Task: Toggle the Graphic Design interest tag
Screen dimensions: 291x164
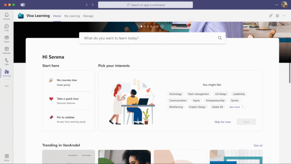Action: click(x=197, y=107)
